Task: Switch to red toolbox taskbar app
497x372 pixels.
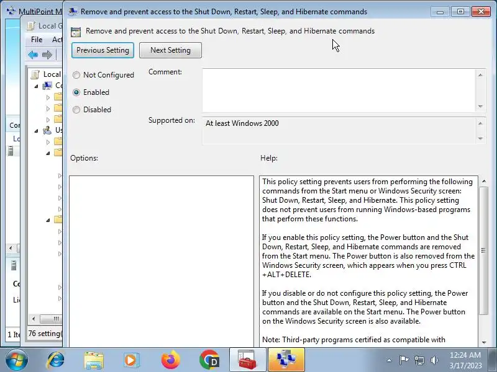Action: pos(247,360)
